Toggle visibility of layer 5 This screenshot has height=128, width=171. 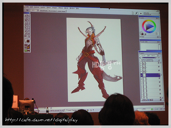coord(141,63)
